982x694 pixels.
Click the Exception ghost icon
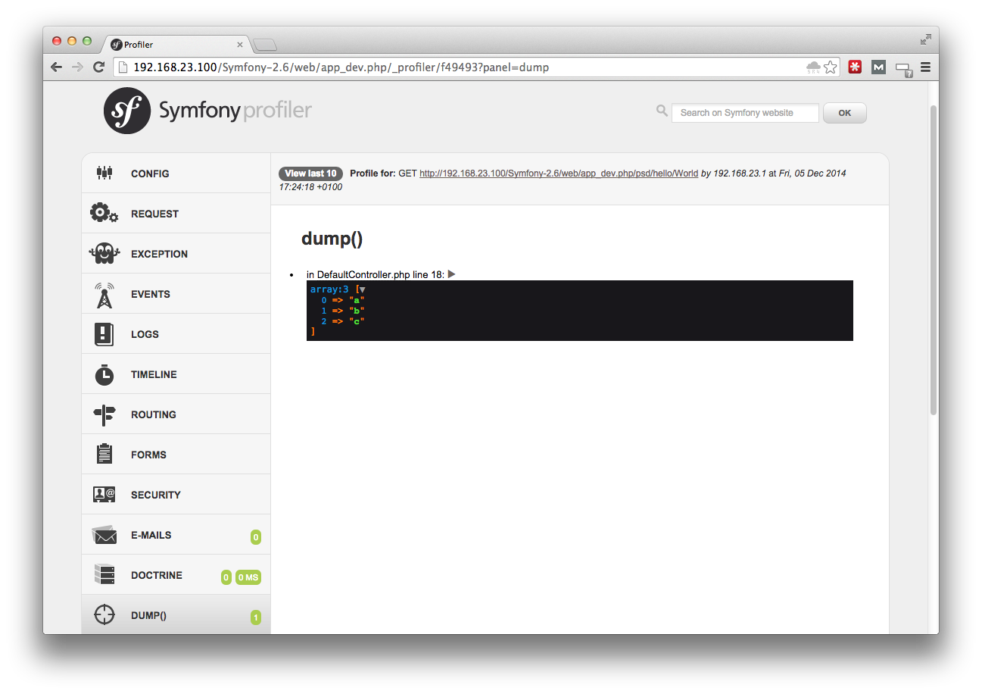[x=104, y=253]
